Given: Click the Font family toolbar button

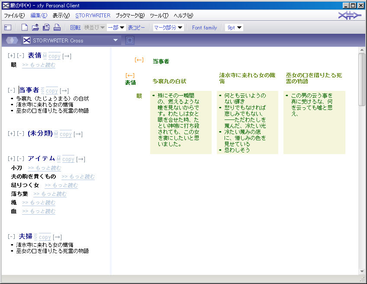Looking at the screenshot, I should pos(205,28).
